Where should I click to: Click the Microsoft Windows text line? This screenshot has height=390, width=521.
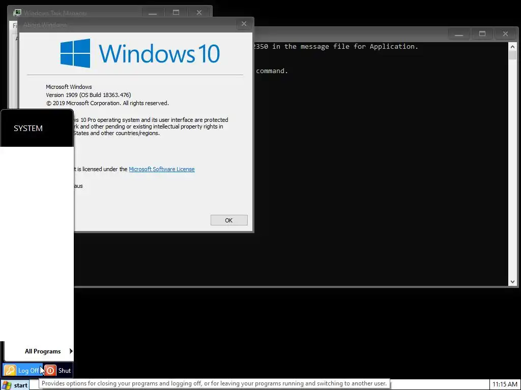[x=69, y=87]
